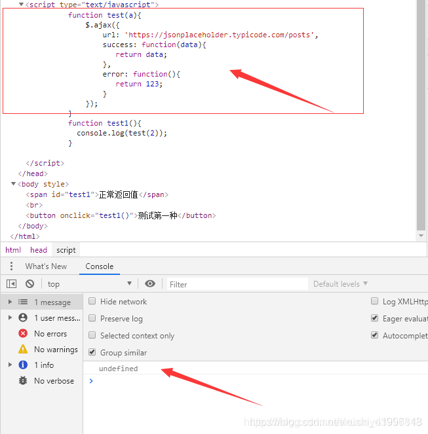
Task: Select the yellow warnings triangle icon
Action: click(x=23, y=349)
